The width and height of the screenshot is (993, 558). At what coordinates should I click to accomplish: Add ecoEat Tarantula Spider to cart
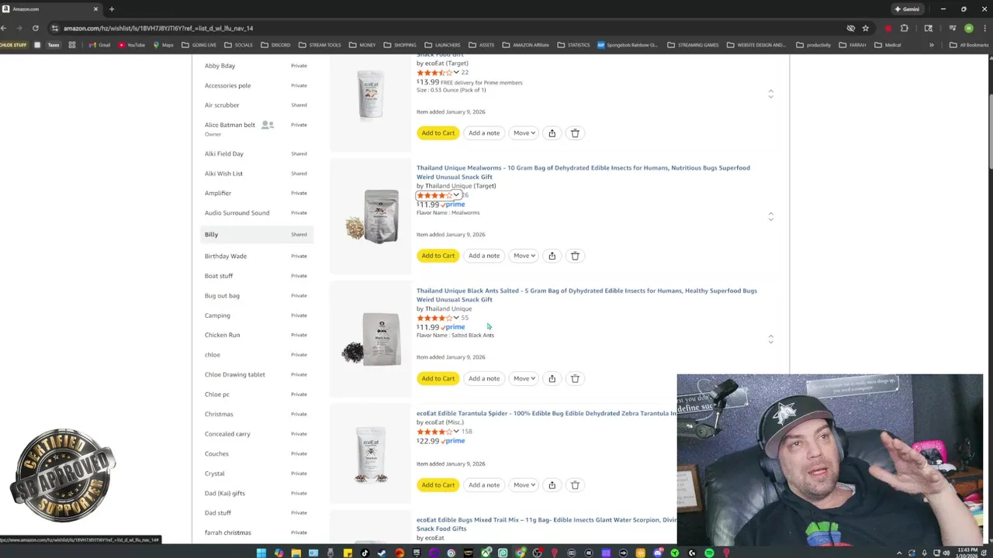[438, 485]
